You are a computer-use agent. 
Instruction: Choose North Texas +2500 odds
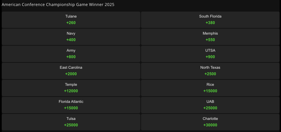click(210, 71)
